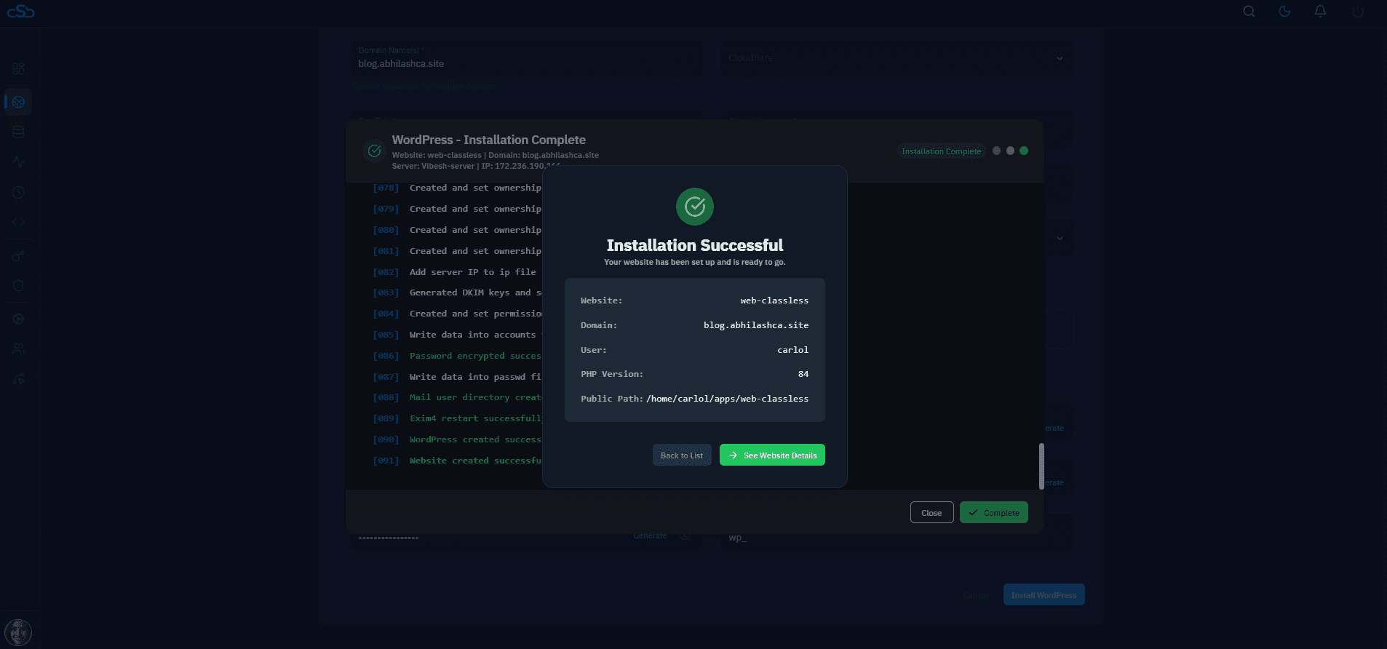Screen dimensions: 1387x649
Task: Click the wp_ table prefix field
Action: click(x=896, y=538)
